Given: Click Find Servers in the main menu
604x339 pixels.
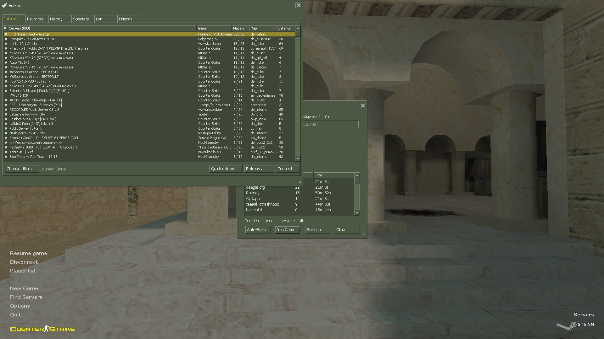Looking at the screenshot, I should [x=26, y=297].
